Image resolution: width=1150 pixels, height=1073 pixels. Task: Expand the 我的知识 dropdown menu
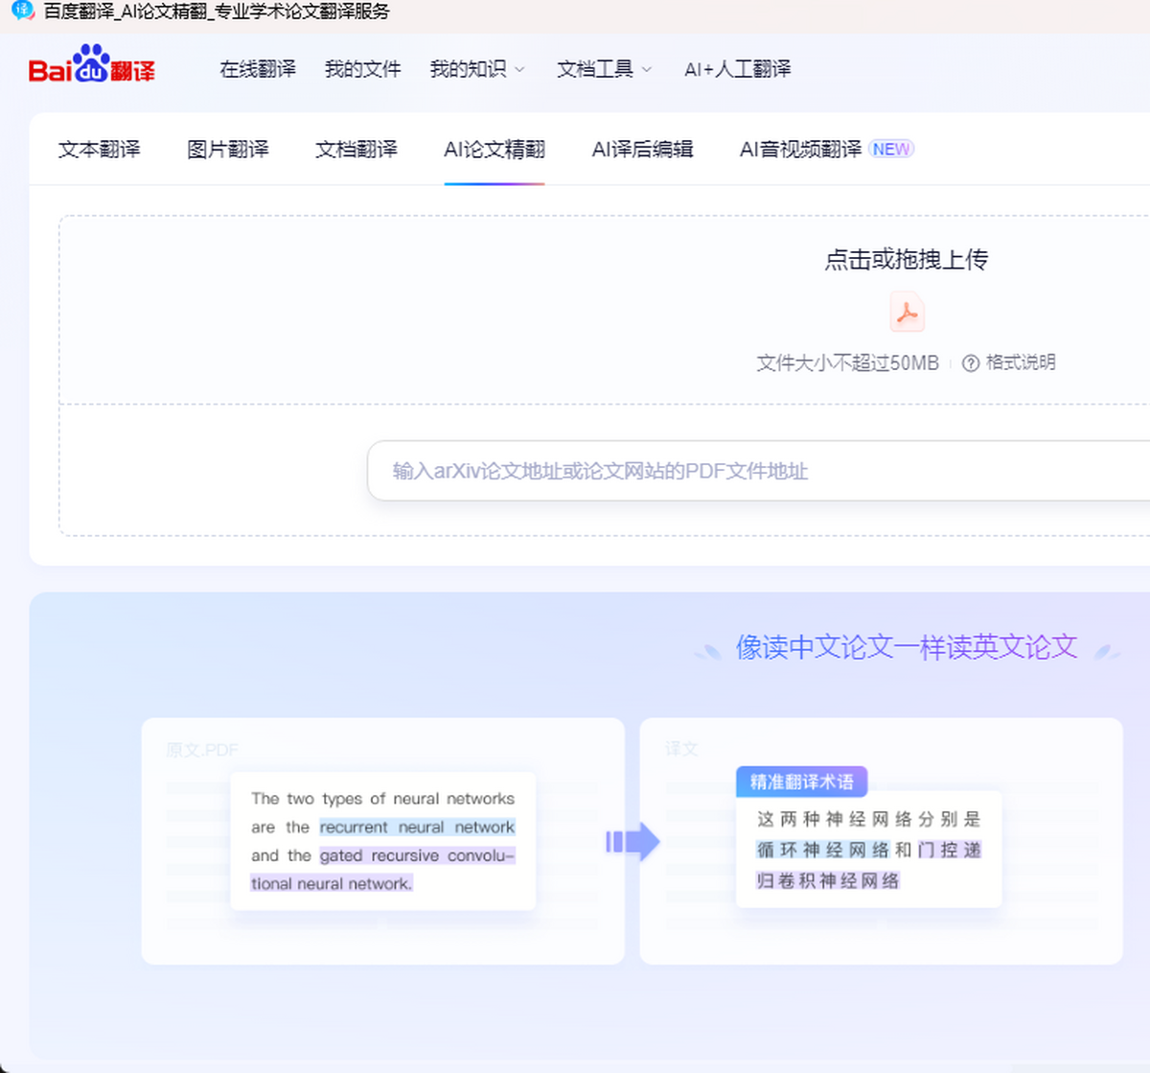[477, 69]
